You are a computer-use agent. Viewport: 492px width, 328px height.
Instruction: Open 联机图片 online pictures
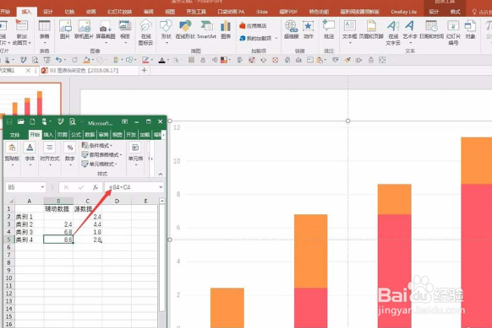coord(84,26)
